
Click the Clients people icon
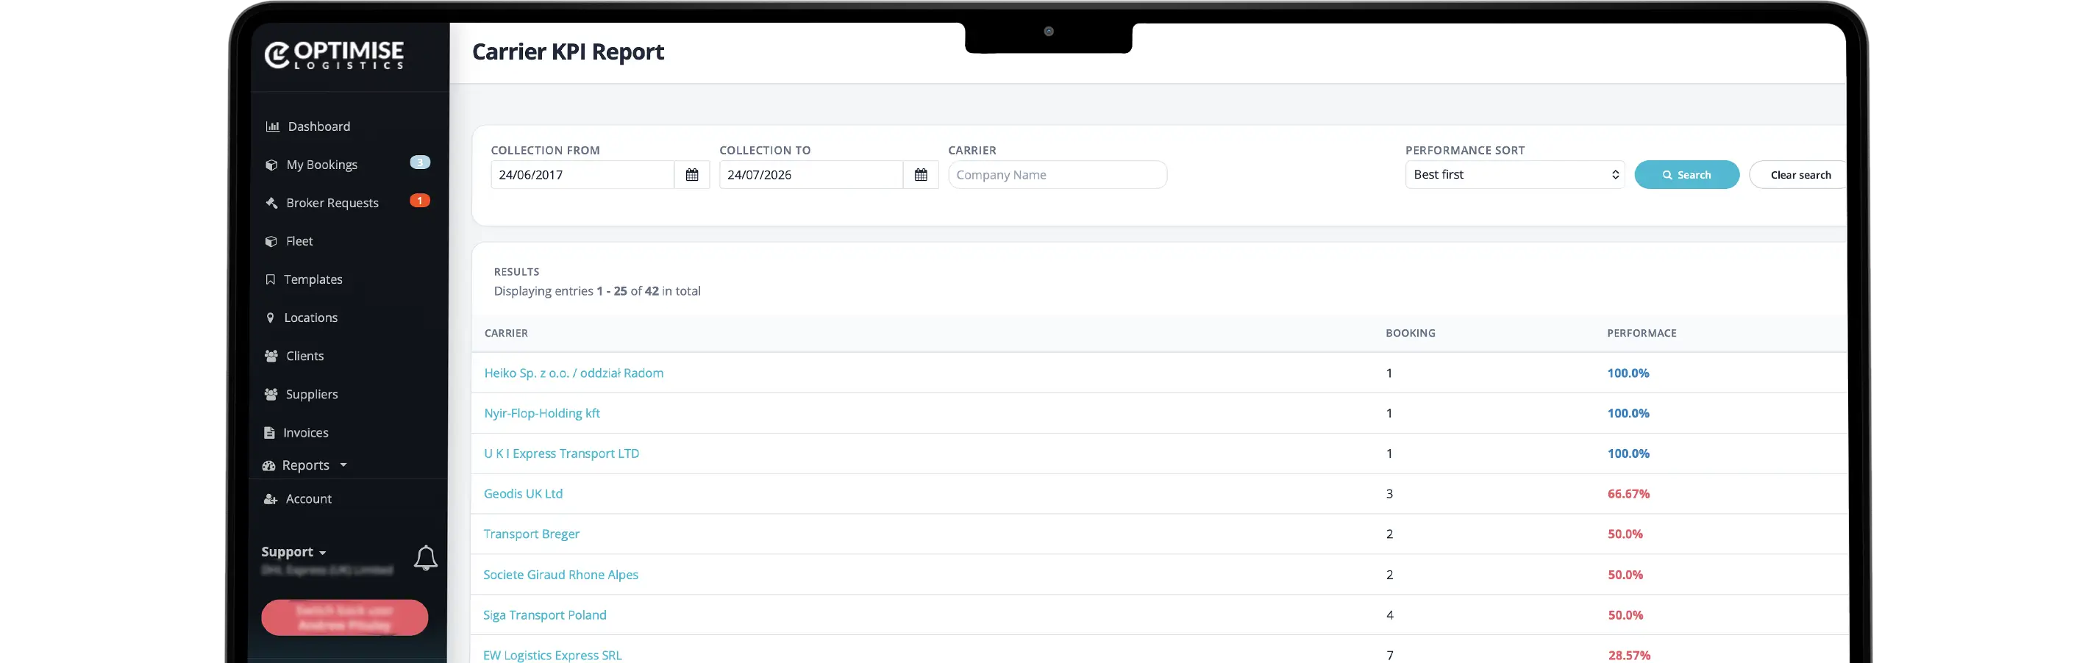point(272,356)
